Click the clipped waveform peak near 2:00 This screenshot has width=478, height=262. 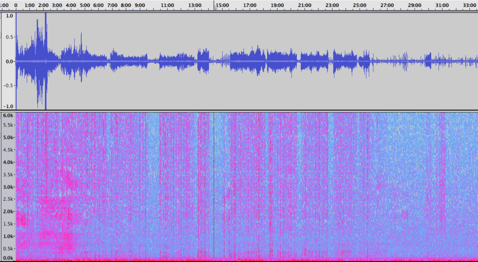coord(45,61)
